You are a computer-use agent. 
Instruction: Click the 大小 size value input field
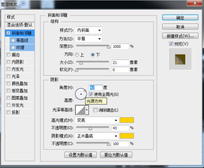coord(120,62)
